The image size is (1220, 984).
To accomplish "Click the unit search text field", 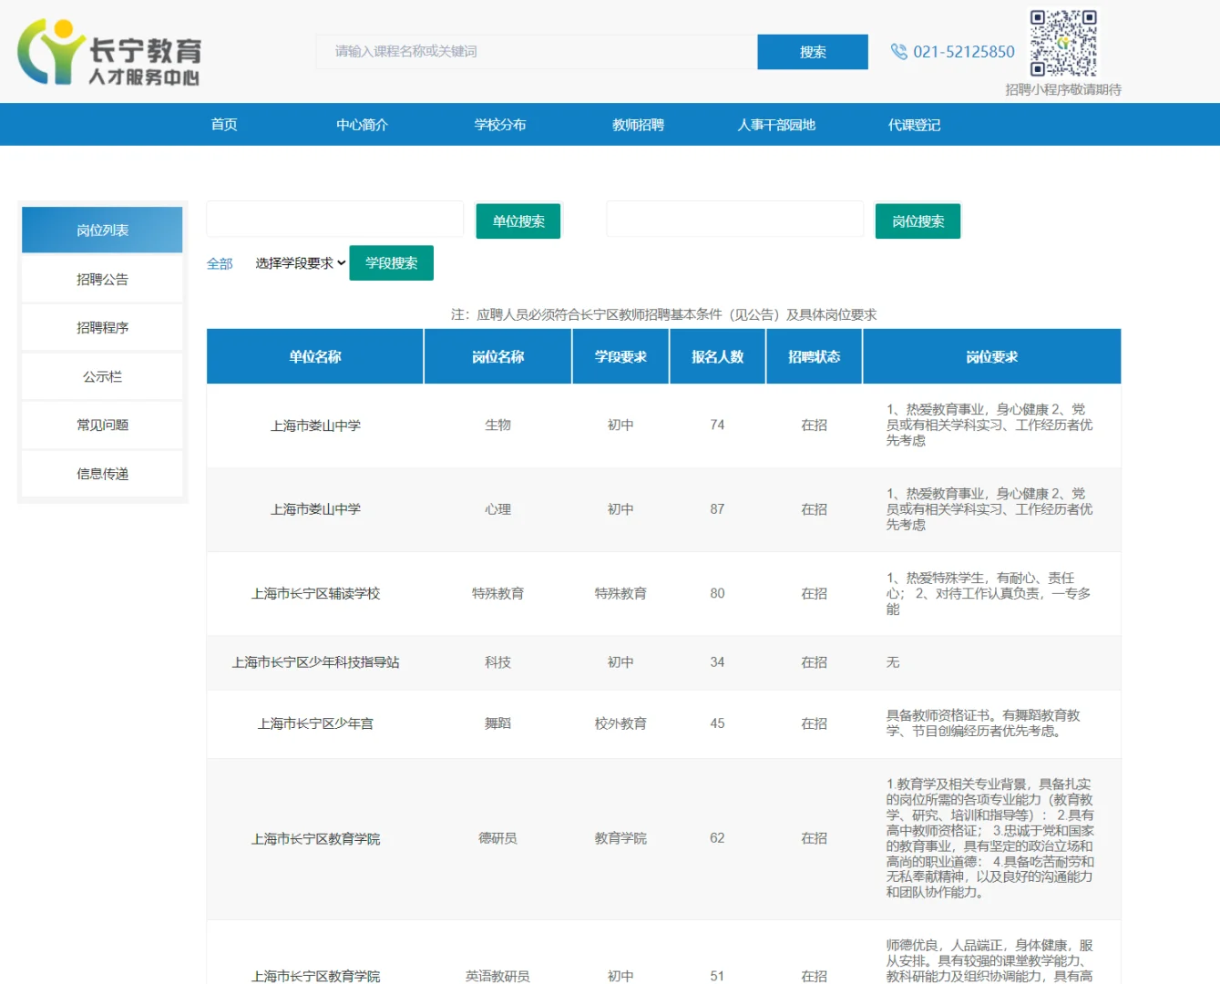I will pyautogui.click(x=335, y=220).
